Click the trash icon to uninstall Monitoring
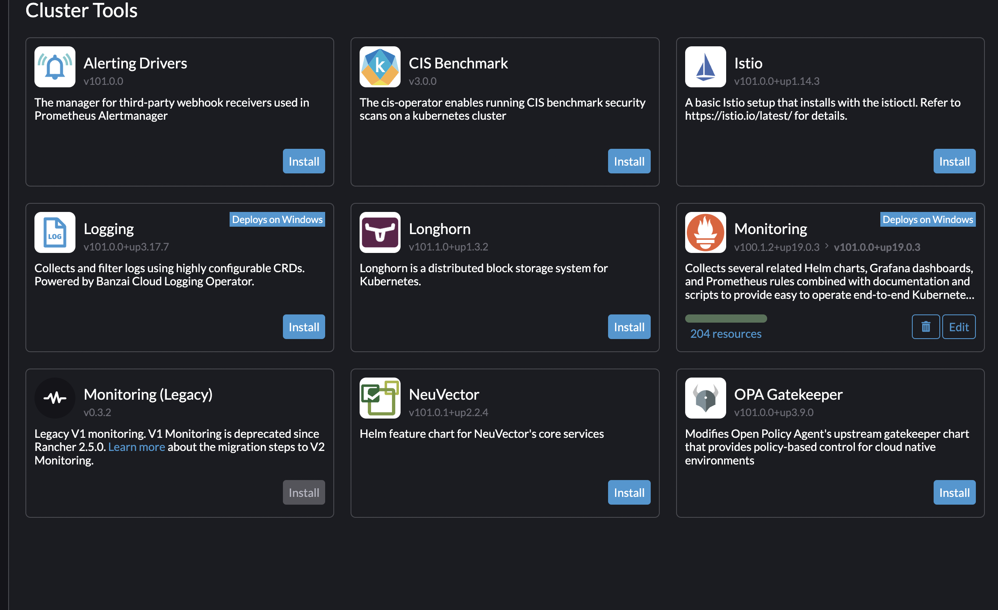This screenshot has height=610, width=998. tap(925, 327)
